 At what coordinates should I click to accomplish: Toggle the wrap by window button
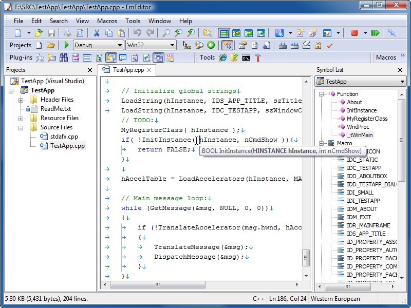pyautogui.click(x=249, y=33)
